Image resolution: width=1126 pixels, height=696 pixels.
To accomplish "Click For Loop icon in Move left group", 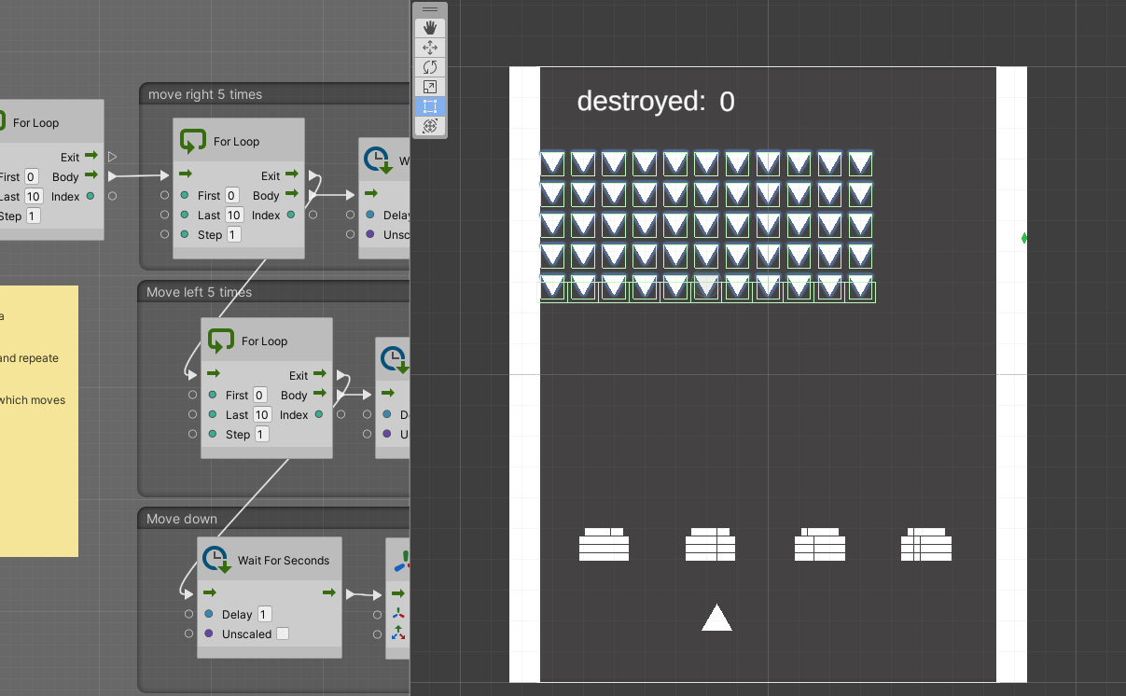I will (221, 341).
